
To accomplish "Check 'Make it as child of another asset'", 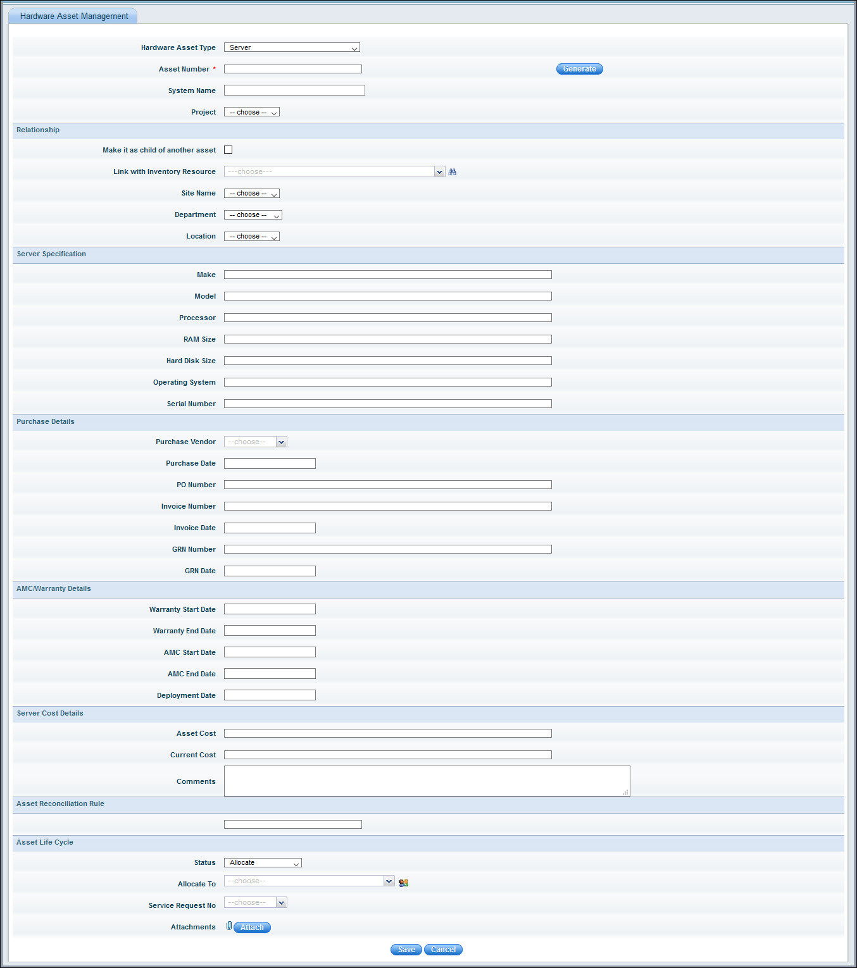I will 228,150.
